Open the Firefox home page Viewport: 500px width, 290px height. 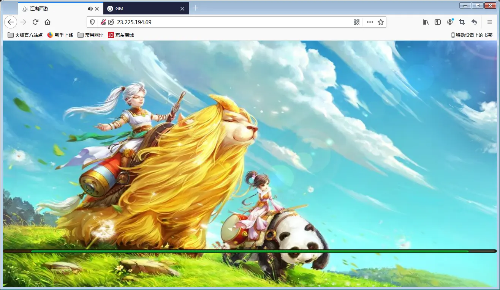[47, 22]
